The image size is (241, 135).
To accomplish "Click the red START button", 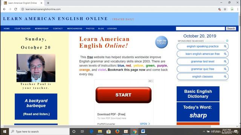I will [124, 95].
